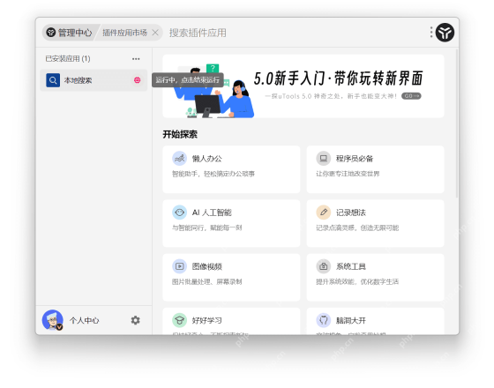Click the 系统工具 toolbox icon
494x388 pixels.
323,266
